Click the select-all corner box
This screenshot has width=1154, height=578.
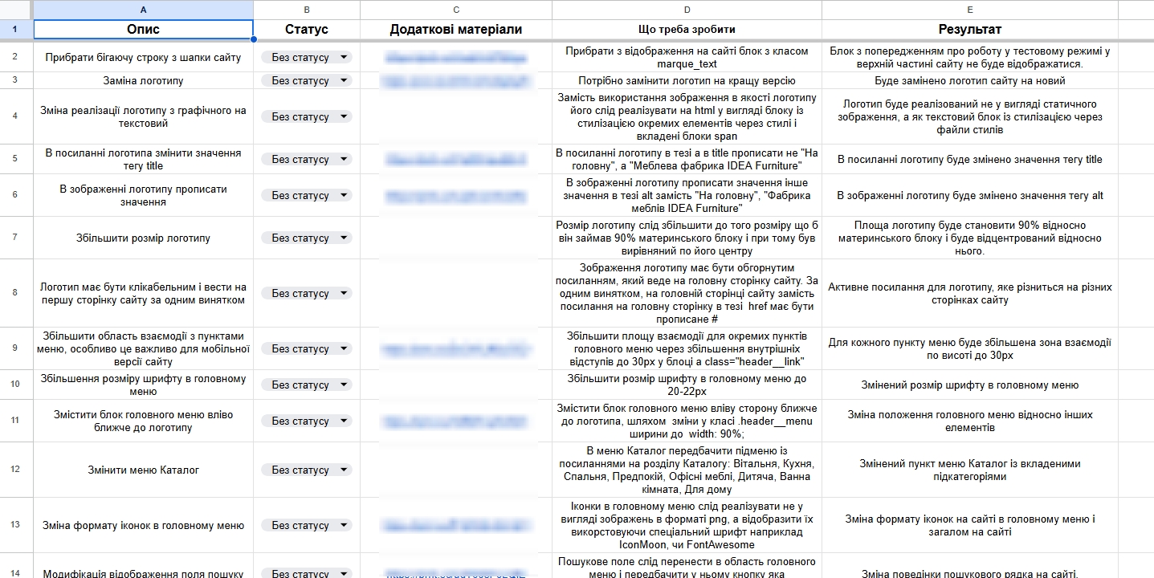click(15, 10)
